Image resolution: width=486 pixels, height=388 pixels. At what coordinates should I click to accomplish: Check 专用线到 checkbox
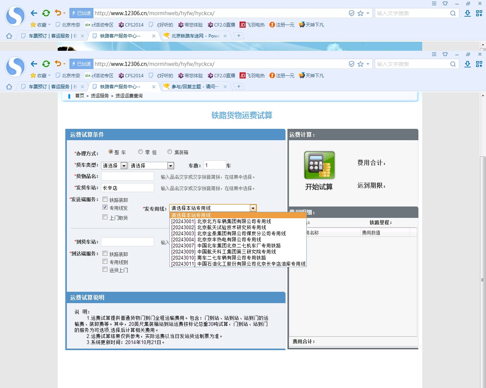coord(105,261)
